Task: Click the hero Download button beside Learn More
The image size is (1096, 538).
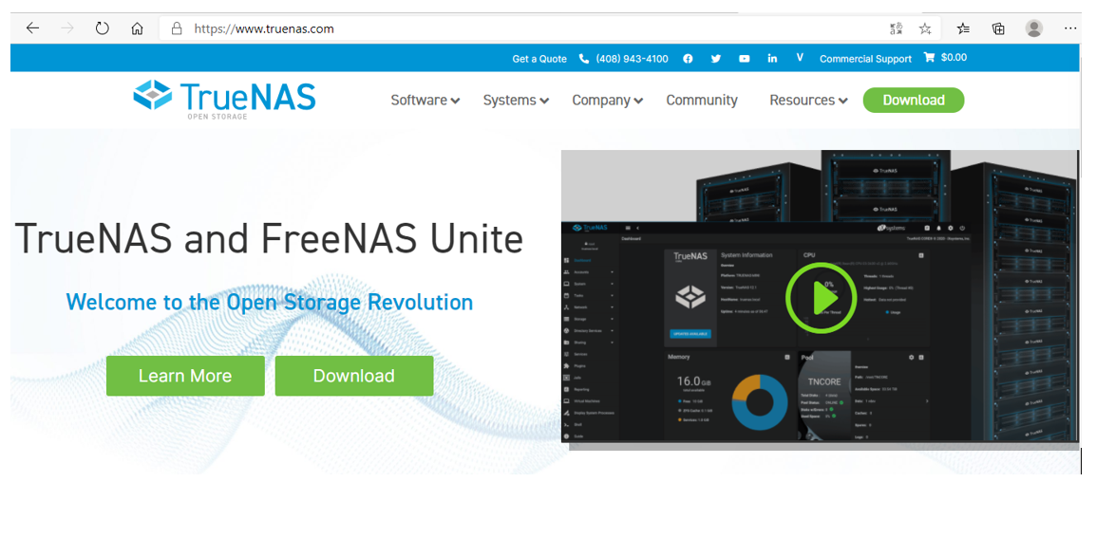Action: (353, 376)
